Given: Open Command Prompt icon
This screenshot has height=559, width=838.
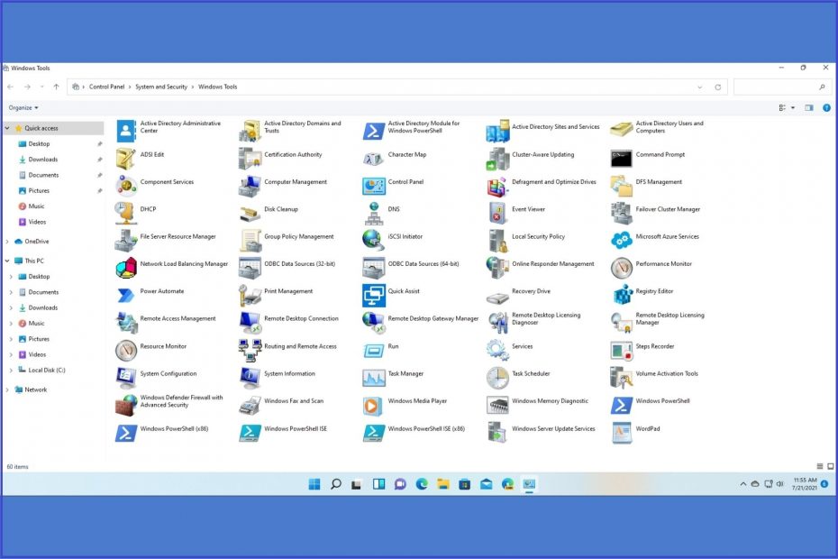Looking at the screenshot, I should pyautogui.click(x=622, y=155).
